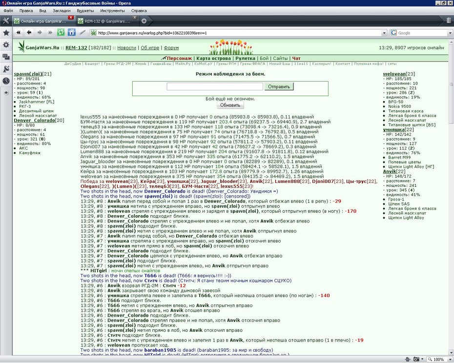
Task: Click the Обновить button
Action: pos(230,105)
